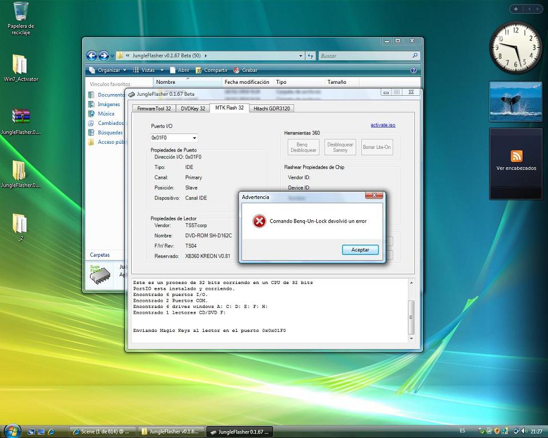Click Aceptar in the Advertencia dialog
The image size is (548, 438).
click(360, 250)
